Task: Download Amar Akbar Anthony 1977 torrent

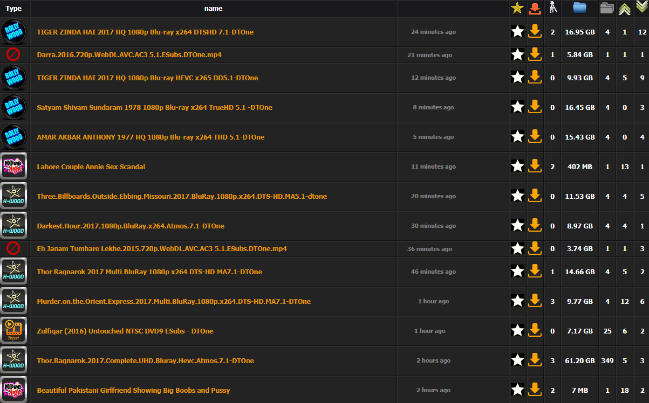Action: tap(535, 137)
